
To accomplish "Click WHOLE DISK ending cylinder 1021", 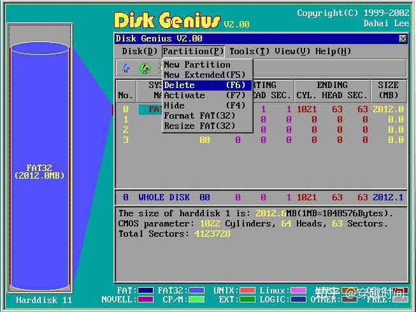I will coord(306,197).
